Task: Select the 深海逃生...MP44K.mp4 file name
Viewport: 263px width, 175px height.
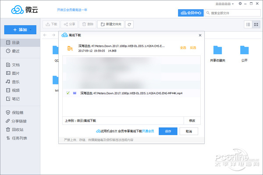Action: coord(131,93)
